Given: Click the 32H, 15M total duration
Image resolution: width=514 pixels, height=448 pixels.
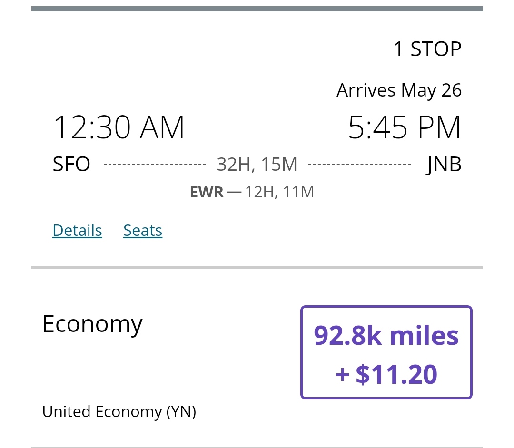Looking at the screenshot, I should [257, 165].
